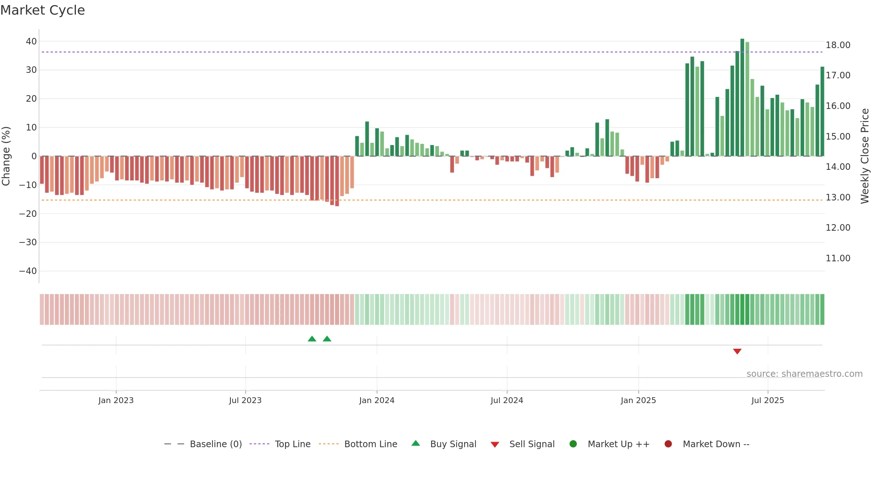Viewport: 875px width, 492px height.
Task: Click the Market Cycle chart title
Action: point(43,10)
